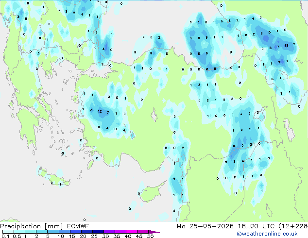Click the 'ECMWF' model label

click(x=78, y=226)
